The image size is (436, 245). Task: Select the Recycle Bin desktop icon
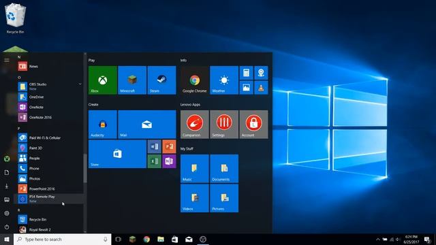click(15, 19)
